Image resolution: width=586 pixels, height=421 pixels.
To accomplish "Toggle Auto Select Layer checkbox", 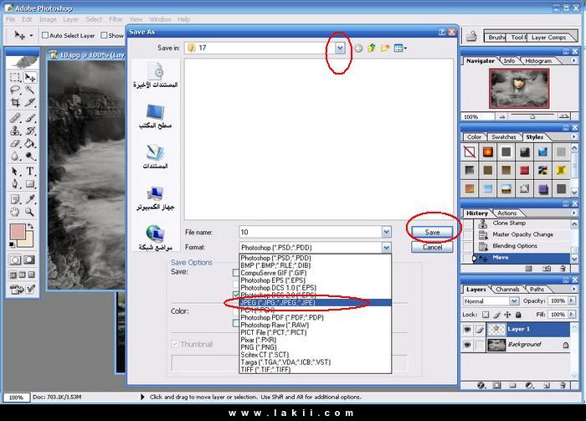I will 45,35.
